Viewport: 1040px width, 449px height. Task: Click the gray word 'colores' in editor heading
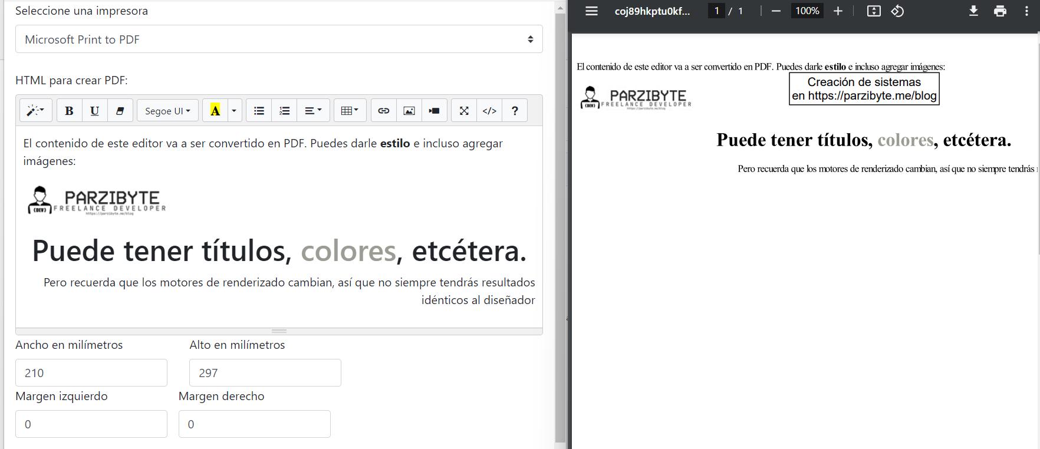(348, 251)
